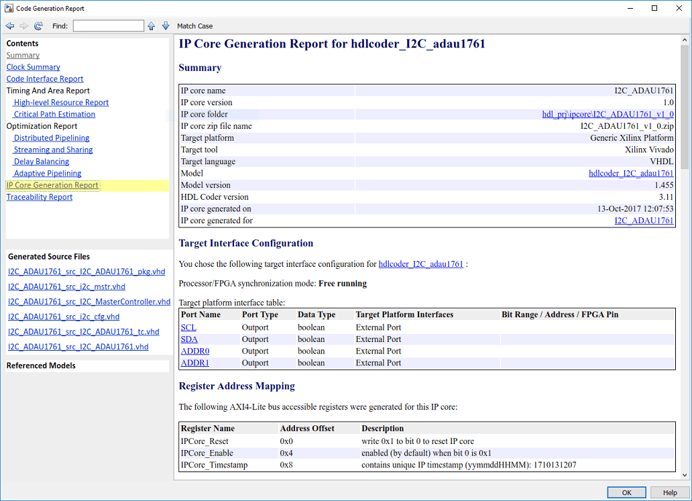The image size is (692, 501).
Task: Toggle the Match Case option
Action: pos(194,26)
